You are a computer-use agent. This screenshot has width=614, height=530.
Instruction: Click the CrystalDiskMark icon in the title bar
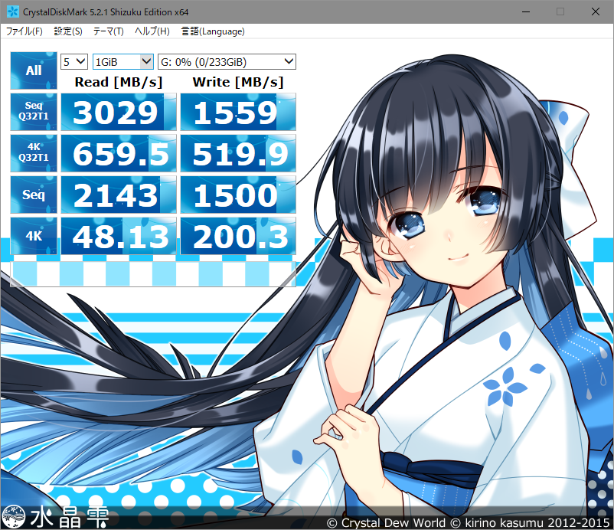[11, 11]
